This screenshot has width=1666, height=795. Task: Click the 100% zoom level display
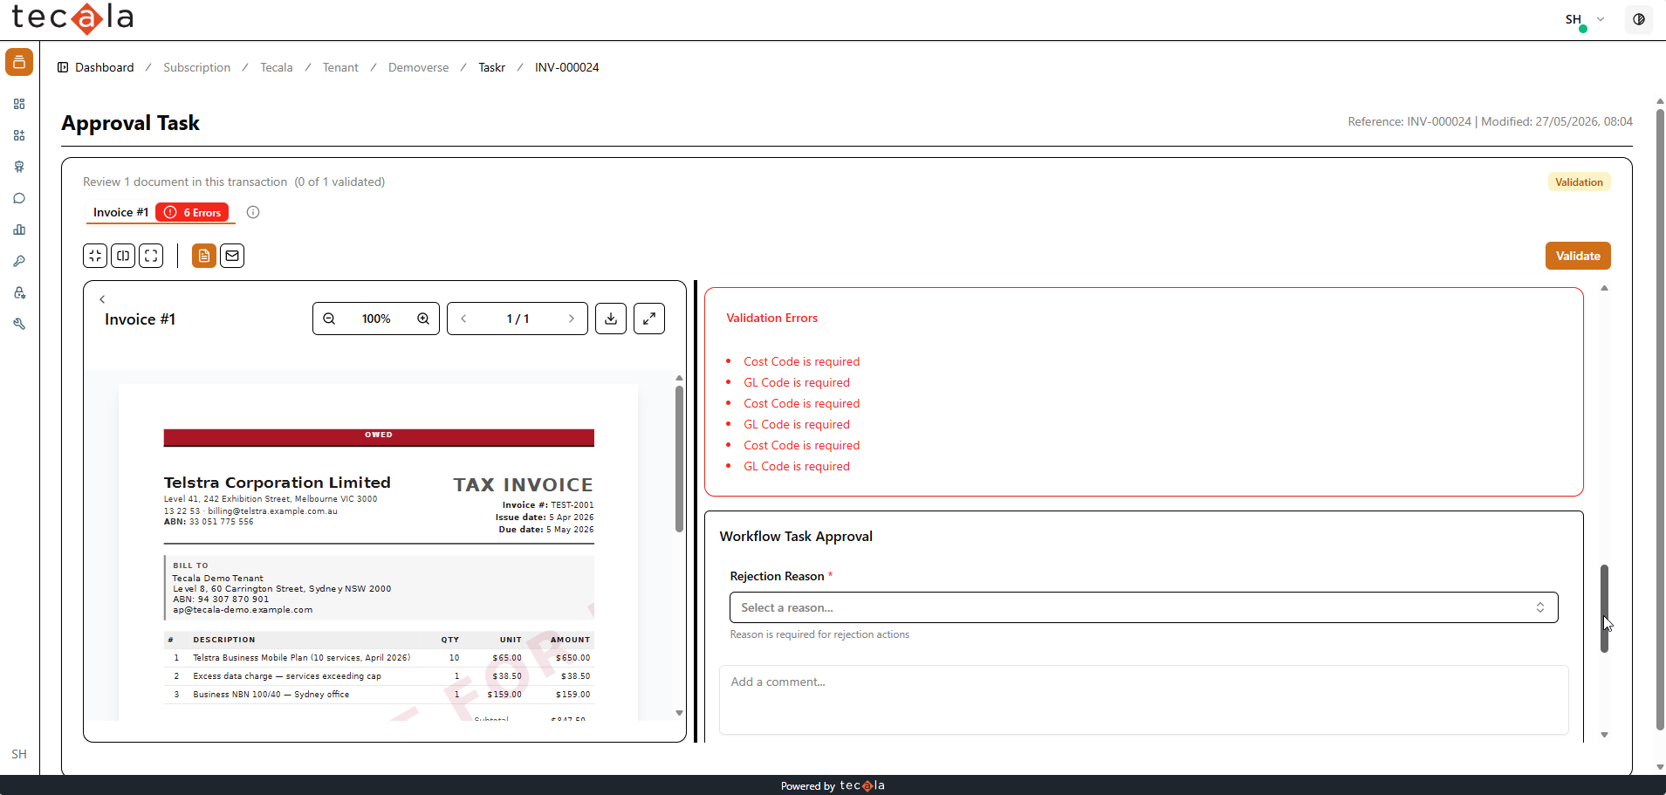coord(376,319)
